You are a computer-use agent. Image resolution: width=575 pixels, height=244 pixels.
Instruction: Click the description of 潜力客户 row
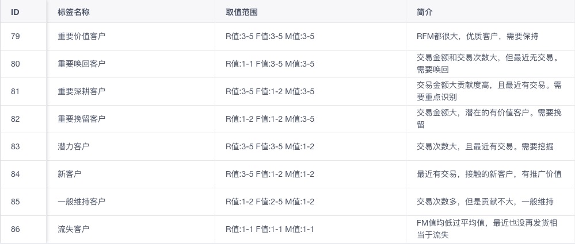485,147
